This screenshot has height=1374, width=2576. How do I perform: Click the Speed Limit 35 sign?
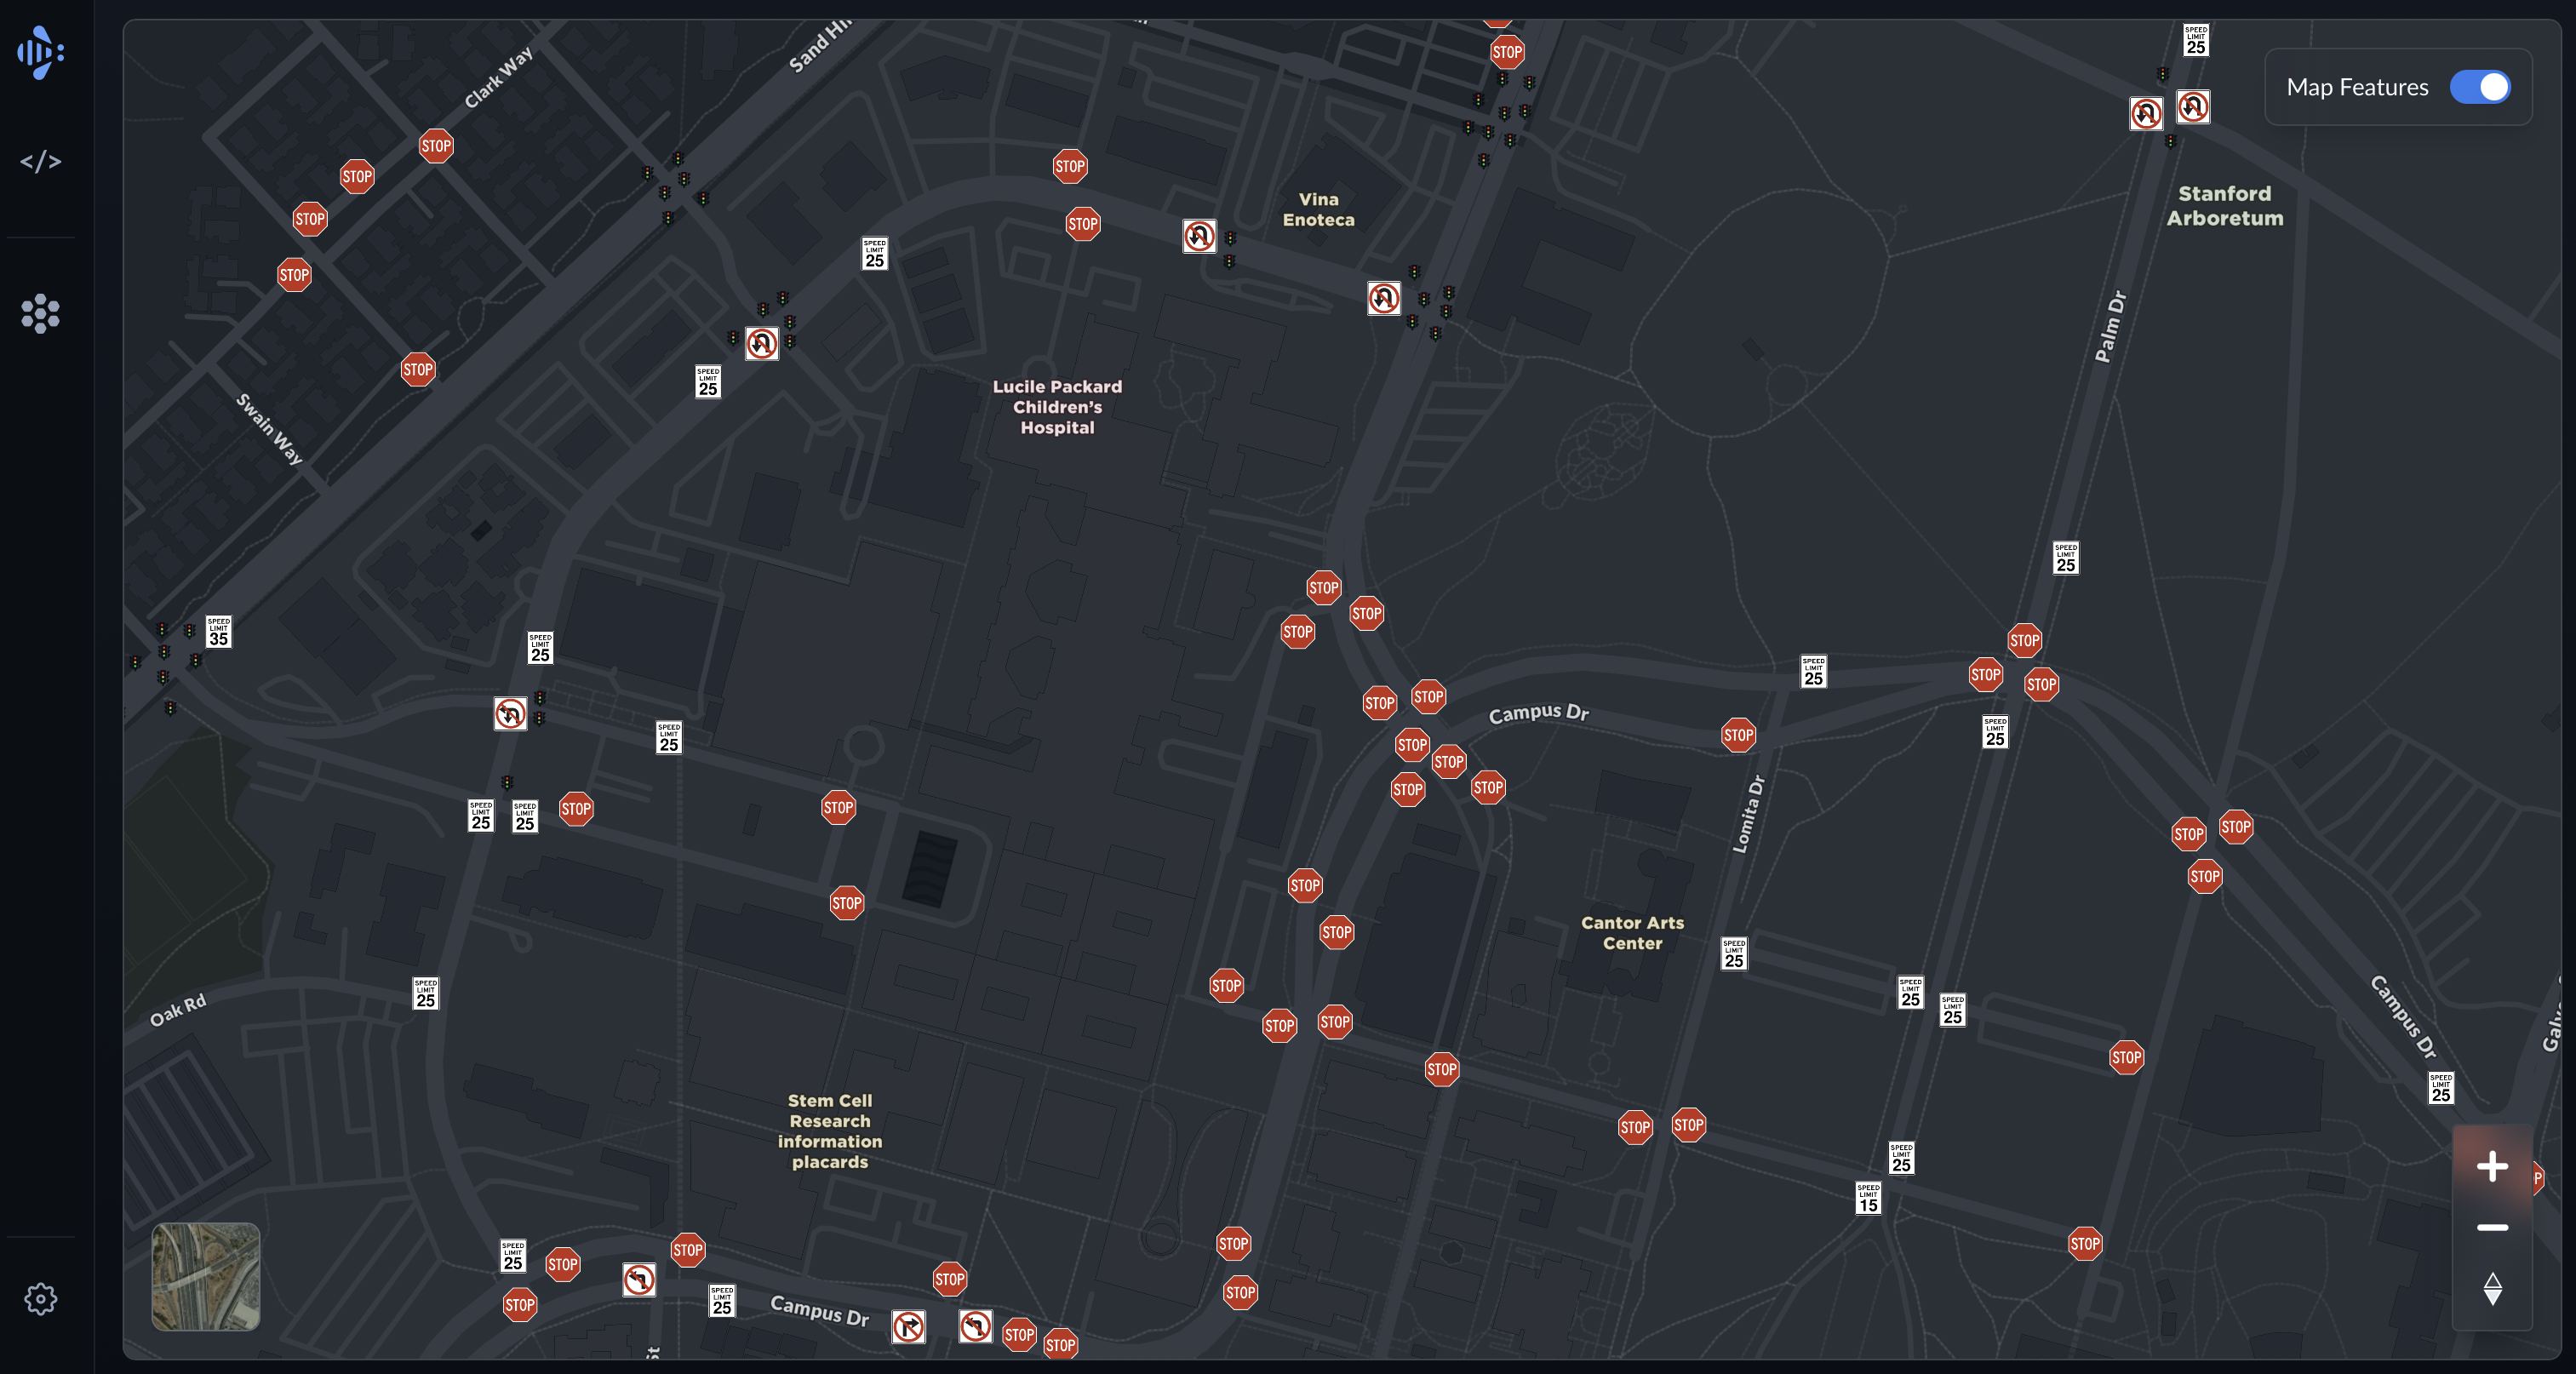point(219,632)
